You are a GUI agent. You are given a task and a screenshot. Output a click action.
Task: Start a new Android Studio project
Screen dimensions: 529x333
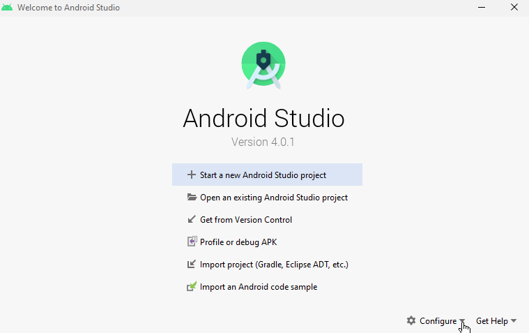click(x=267, y=175)
